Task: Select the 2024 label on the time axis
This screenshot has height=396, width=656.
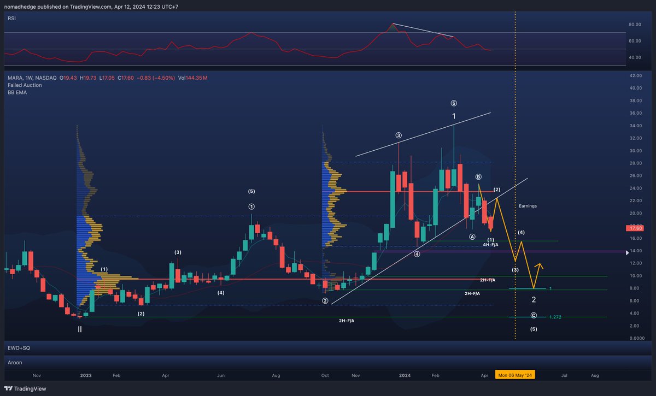Action: click(x=405, y=375)
